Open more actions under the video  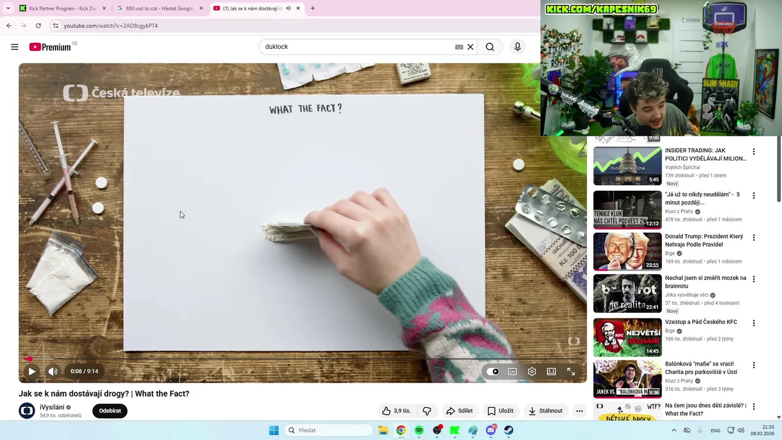[579, 411]
